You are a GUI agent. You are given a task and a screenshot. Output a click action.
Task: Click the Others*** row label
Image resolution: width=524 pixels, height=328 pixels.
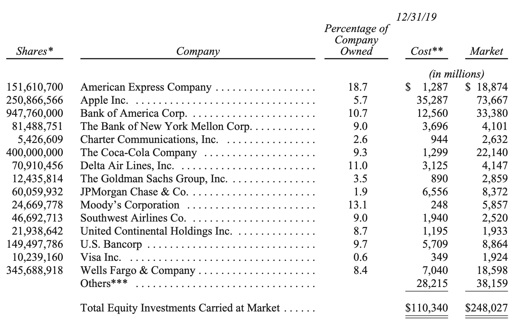104,283
